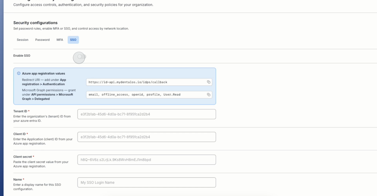This screenshot has height=196, width=377.
Task: Click the 'Client ID' field label
Action: (x=20, y=134)
